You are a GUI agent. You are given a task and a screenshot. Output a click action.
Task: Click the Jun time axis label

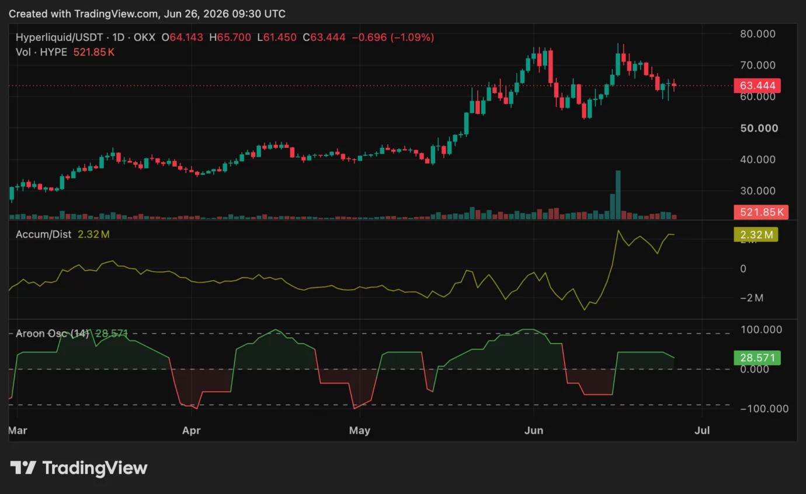point(534,431)
